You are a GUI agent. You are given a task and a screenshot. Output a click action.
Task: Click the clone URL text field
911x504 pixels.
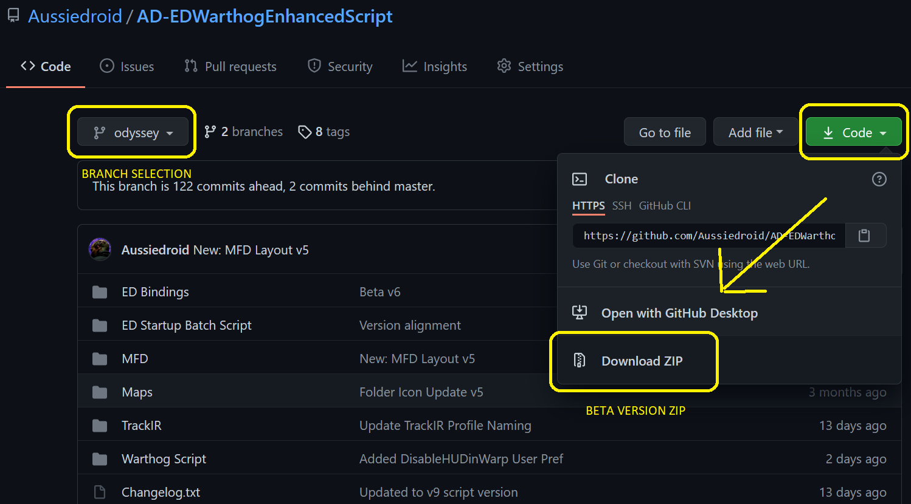(x=708, y=236)
